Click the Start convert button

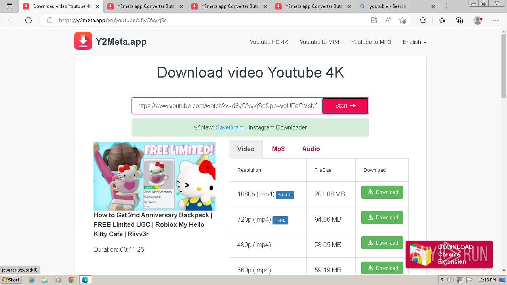click(x=345, y=106)
